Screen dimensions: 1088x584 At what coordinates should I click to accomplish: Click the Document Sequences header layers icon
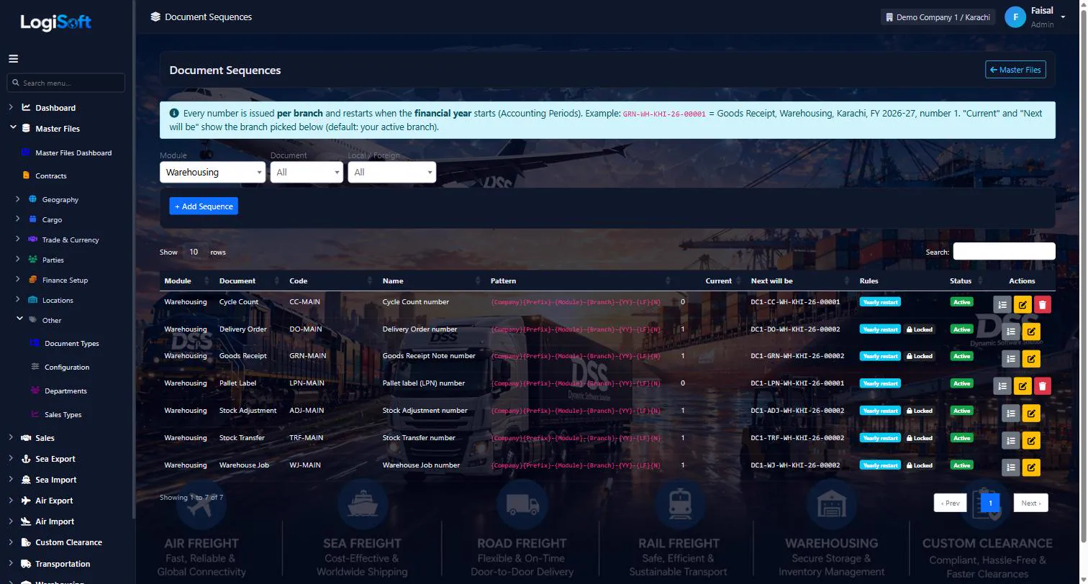155,17
